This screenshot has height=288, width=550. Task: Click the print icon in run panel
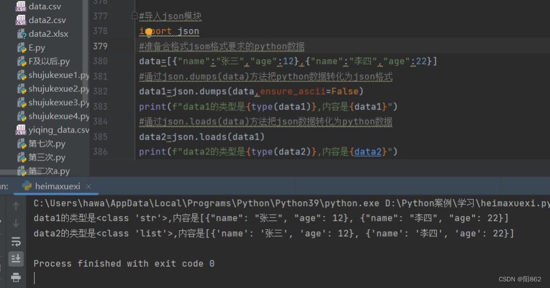[x=16, y=277]
